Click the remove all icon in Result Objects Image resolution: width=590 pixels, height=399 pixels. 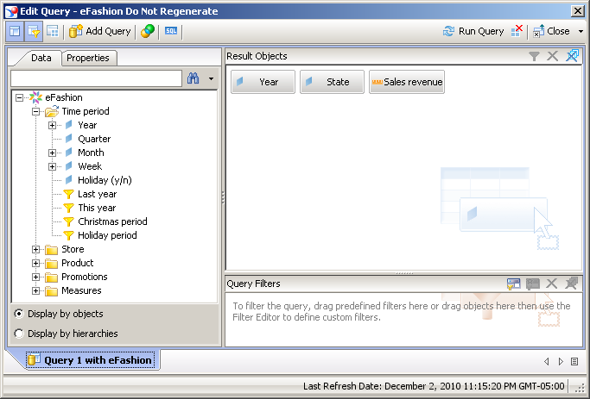point(573,56)
